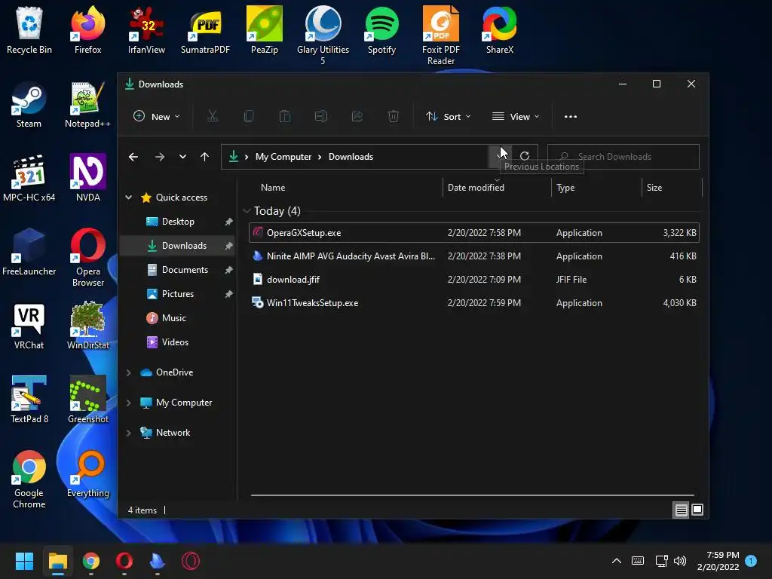Open the See more three-dots menu
The height and width of the screenshot is (579, 772).
click(x=571, y=117)
